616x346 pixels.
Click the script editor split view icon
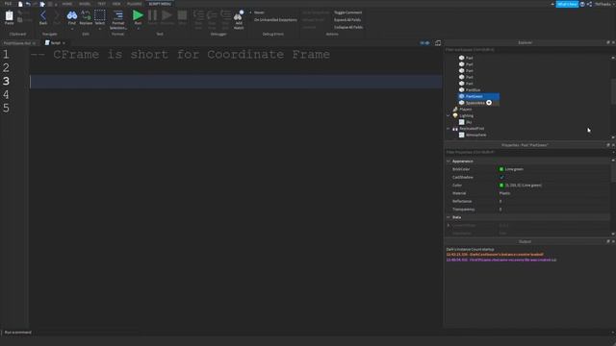[x=438, y=42]
